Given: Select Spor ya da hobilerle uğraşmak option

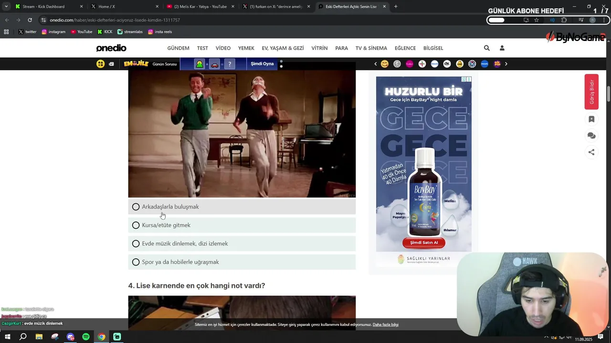Looking at the screenshot, I should tap(242, 262).
